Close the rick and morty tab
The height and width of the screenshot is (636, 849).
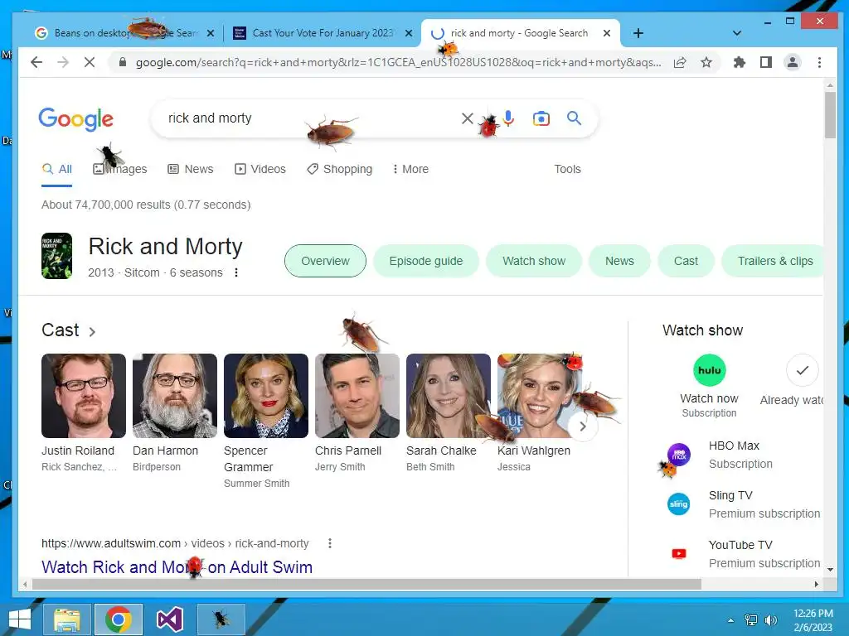pyautogui.click(x=606, y=33)
